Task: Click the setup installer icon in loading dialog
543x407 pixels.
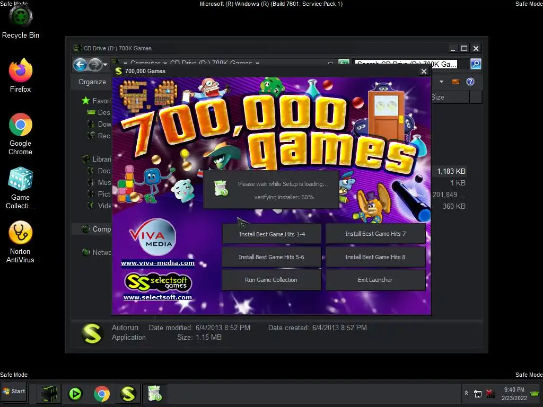Action: 221,188
